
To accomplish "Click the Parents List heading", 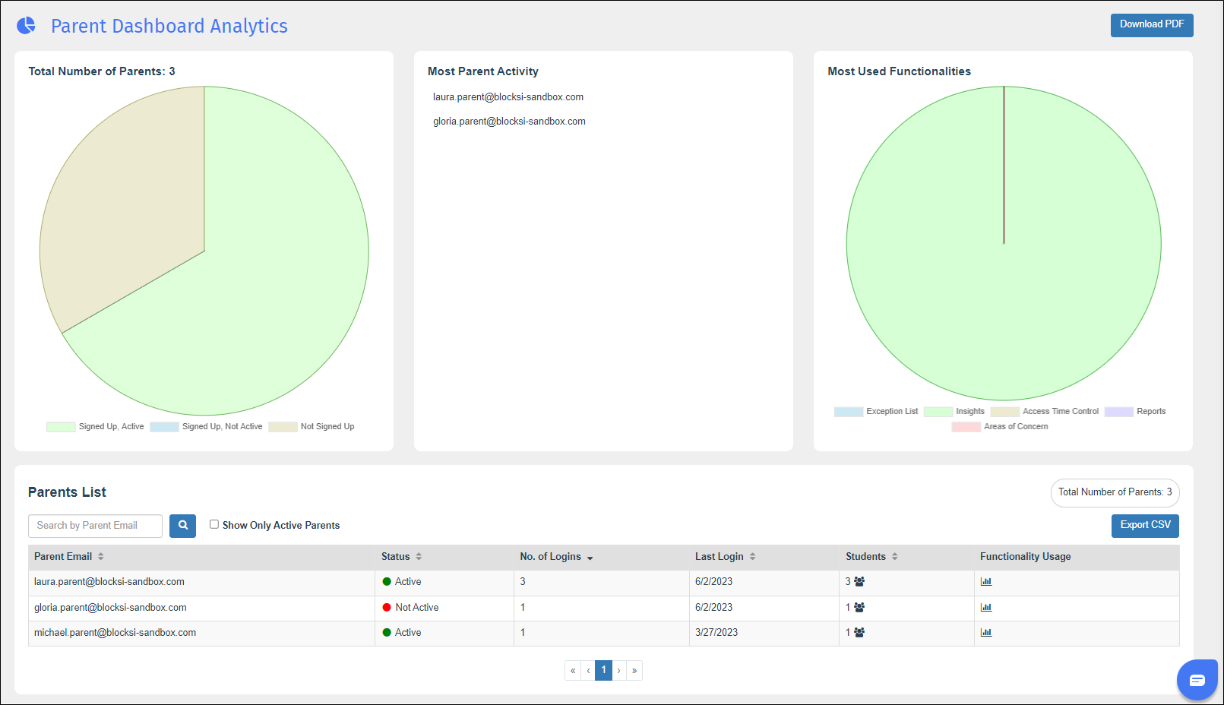I will pyautogui.click(x=67, y=492).
